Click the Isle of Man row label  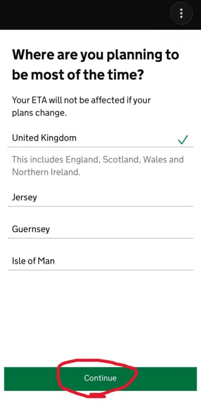click(33, 261)
